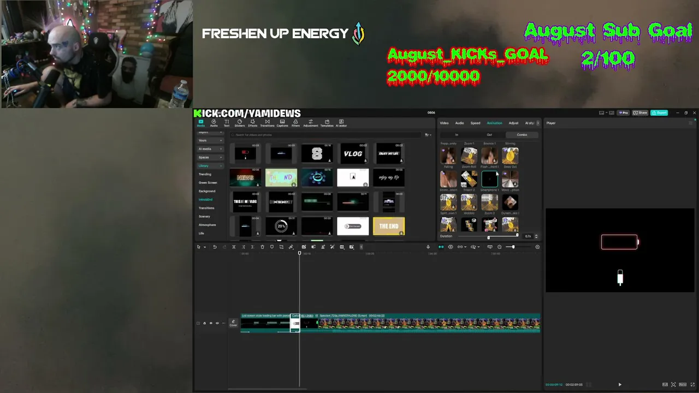Click the fullscreen icon in the player
The width and height of the screenshot is (699, 393).
[x=693, y=385]
